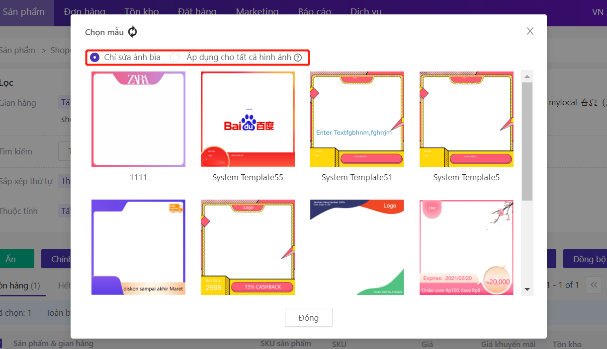Click the Đóng button
The height and width of the screenshot is (349, 607).
pyautogui.click(x=308, y=318)
